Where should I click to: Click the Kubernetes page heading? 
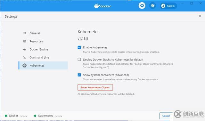point(88,32)
